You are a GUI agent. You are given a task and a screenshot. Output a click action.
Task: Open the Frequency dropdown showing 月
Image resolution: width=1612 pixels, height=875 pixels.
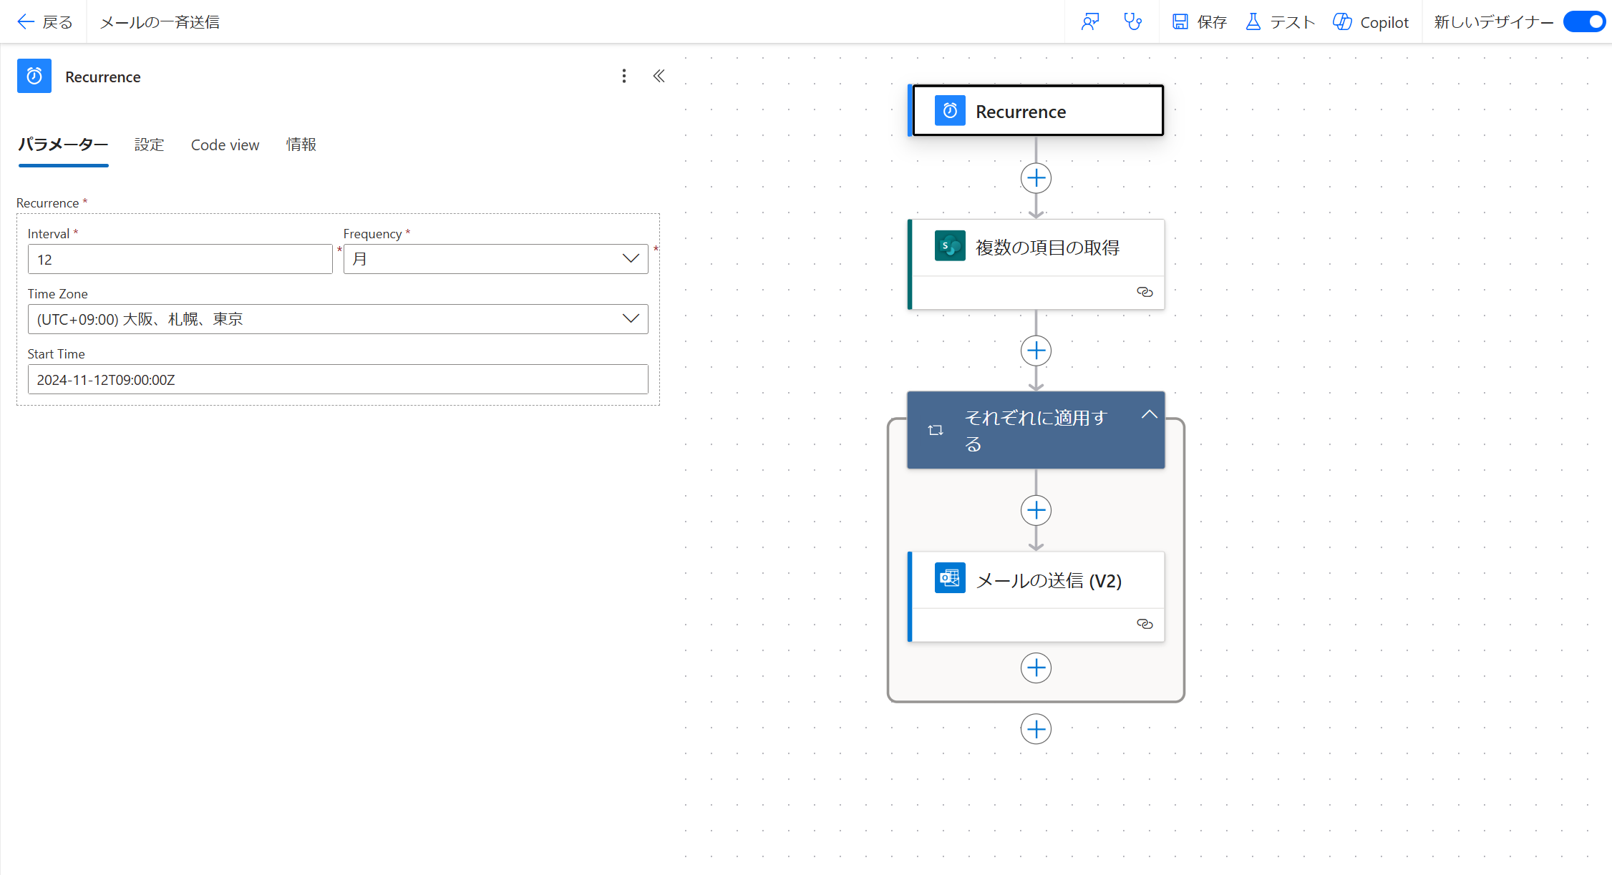(x=495, y=259)
